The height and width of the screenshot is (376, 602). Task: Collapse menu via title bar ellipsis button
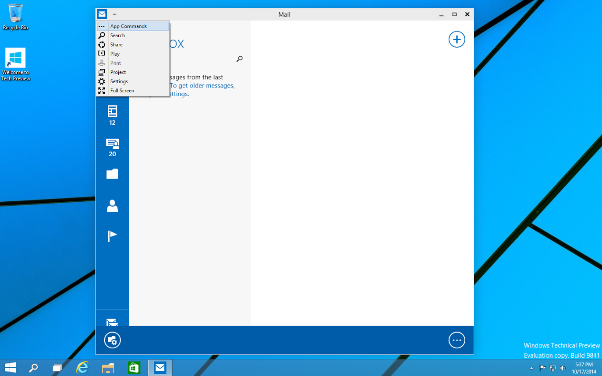[x=114, y=14]
